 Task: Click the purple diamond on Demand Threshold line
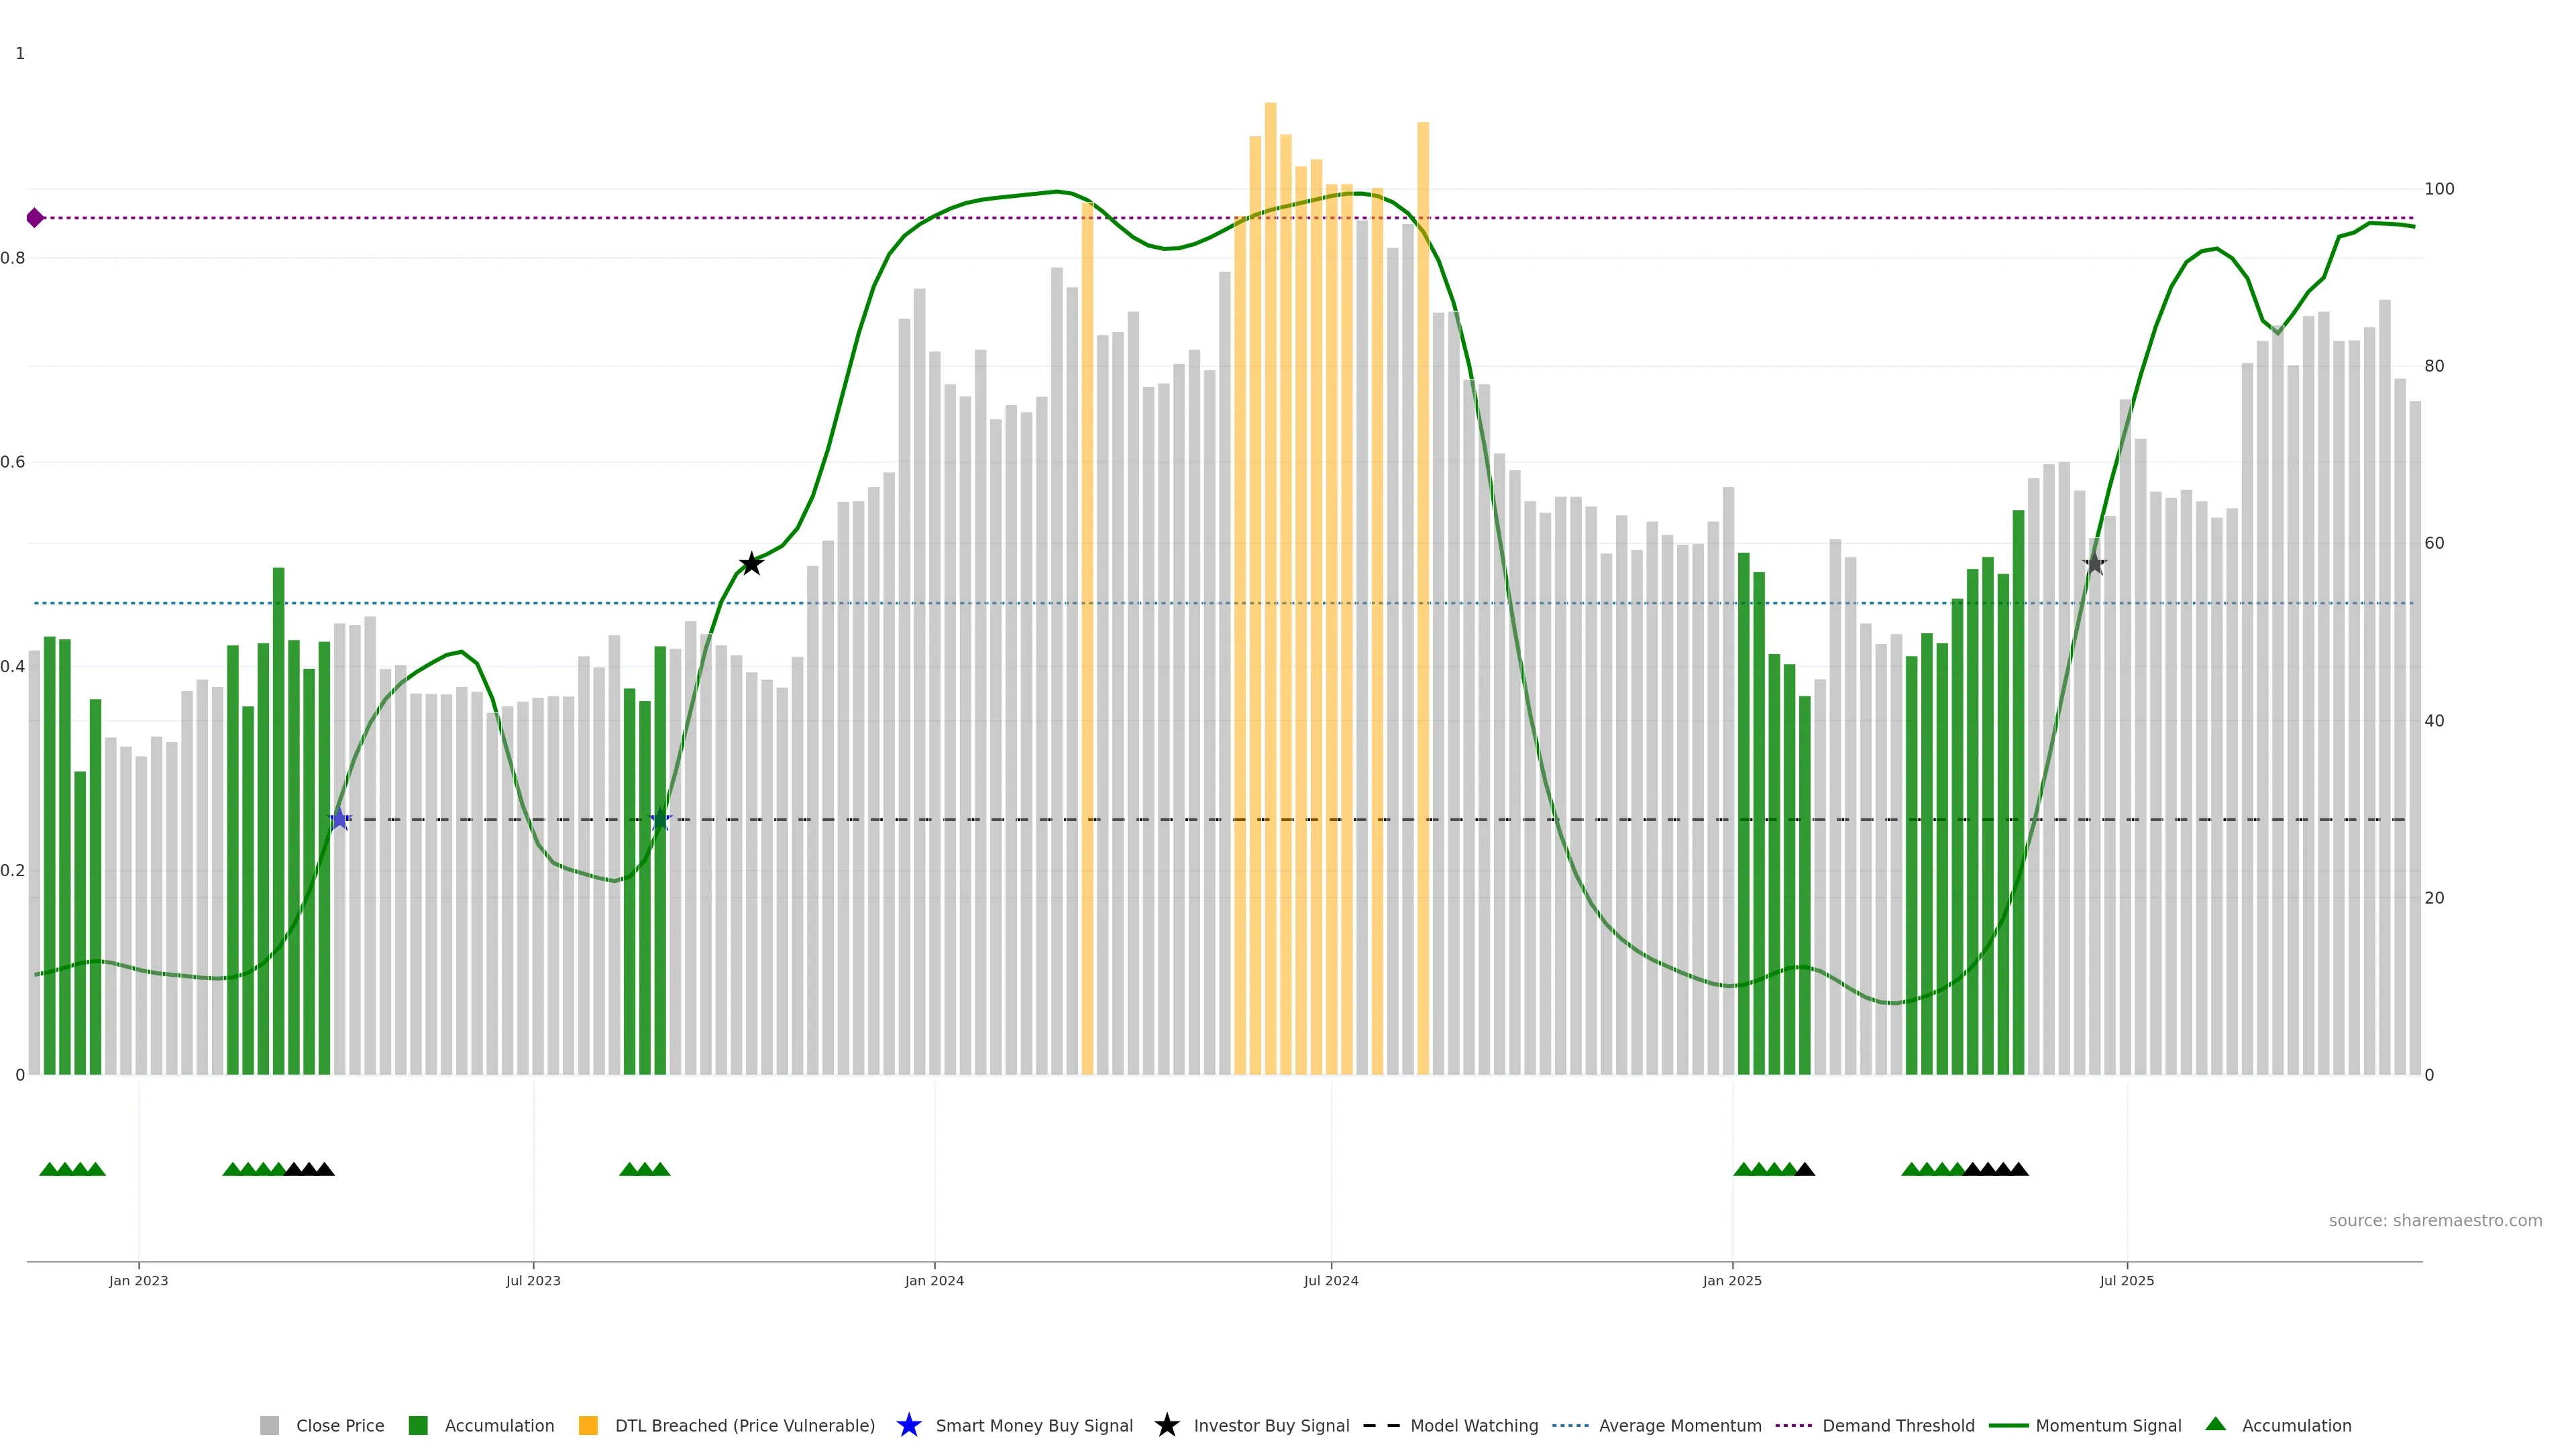(x=35, y=218)
